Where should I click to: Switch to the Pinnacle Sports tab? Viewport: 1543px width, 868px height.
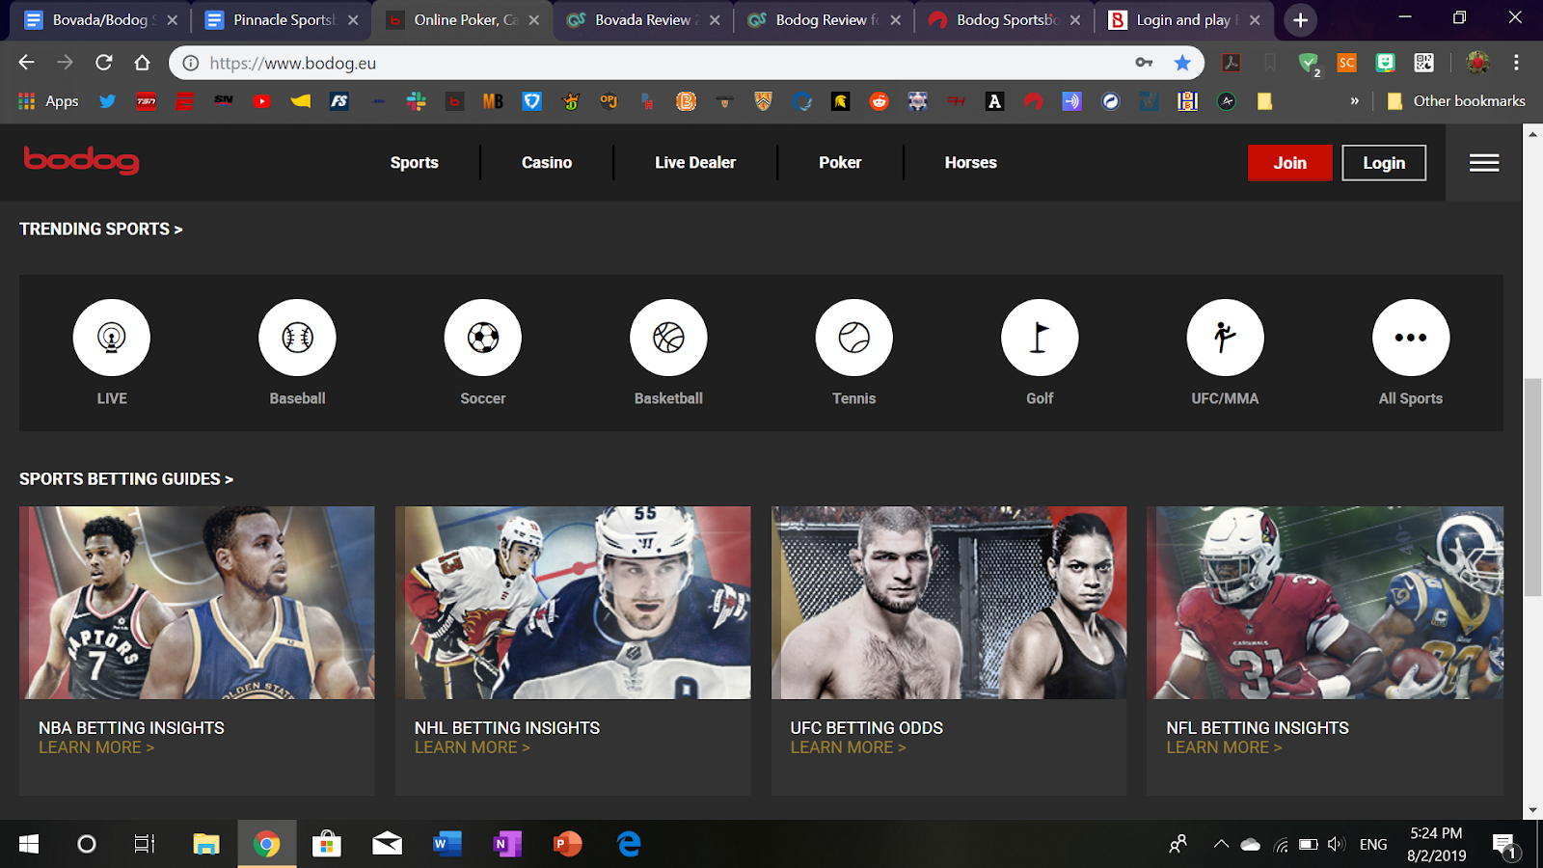282,20
